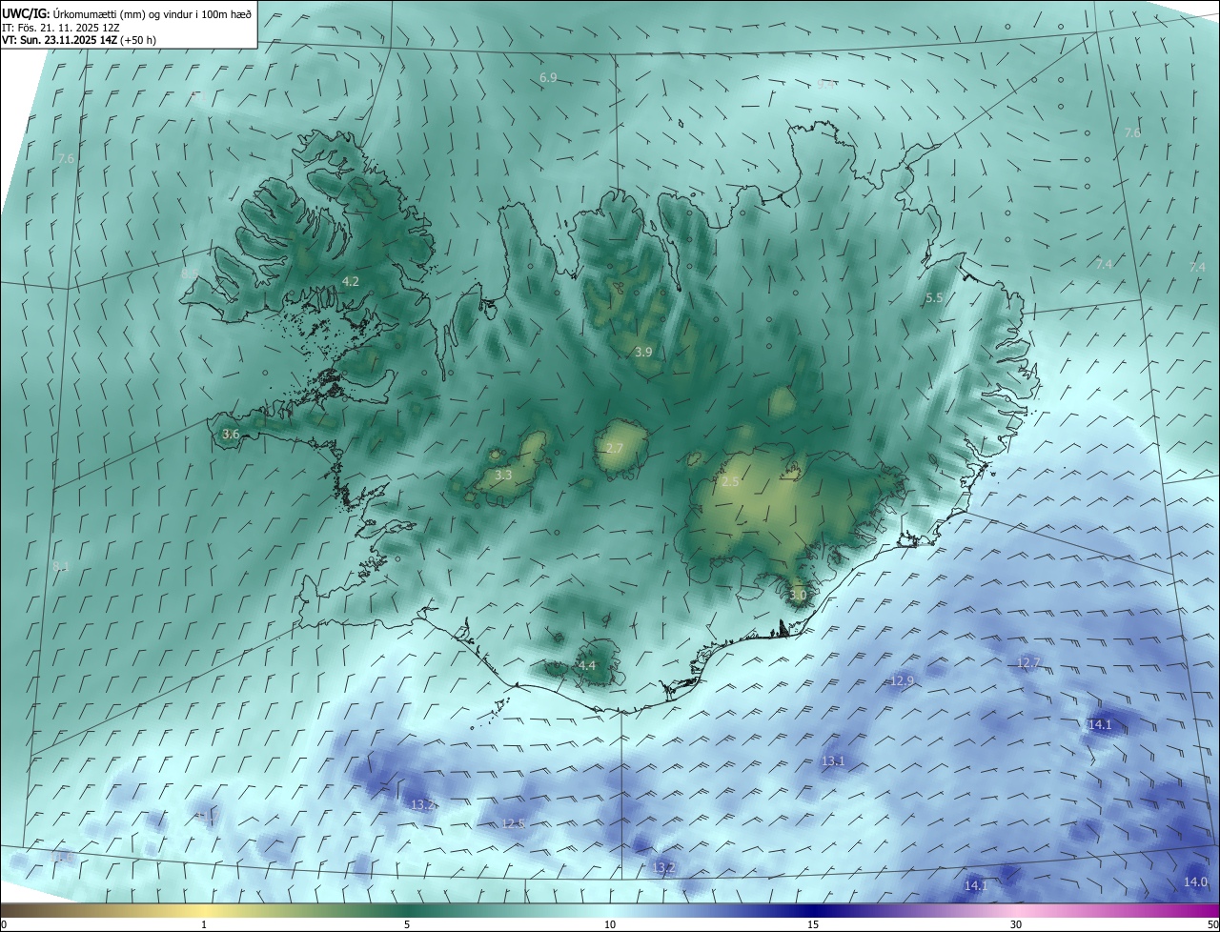
Task: Click the 4.4 value on Mýrdalsjökull
Action: pos(587,665)
